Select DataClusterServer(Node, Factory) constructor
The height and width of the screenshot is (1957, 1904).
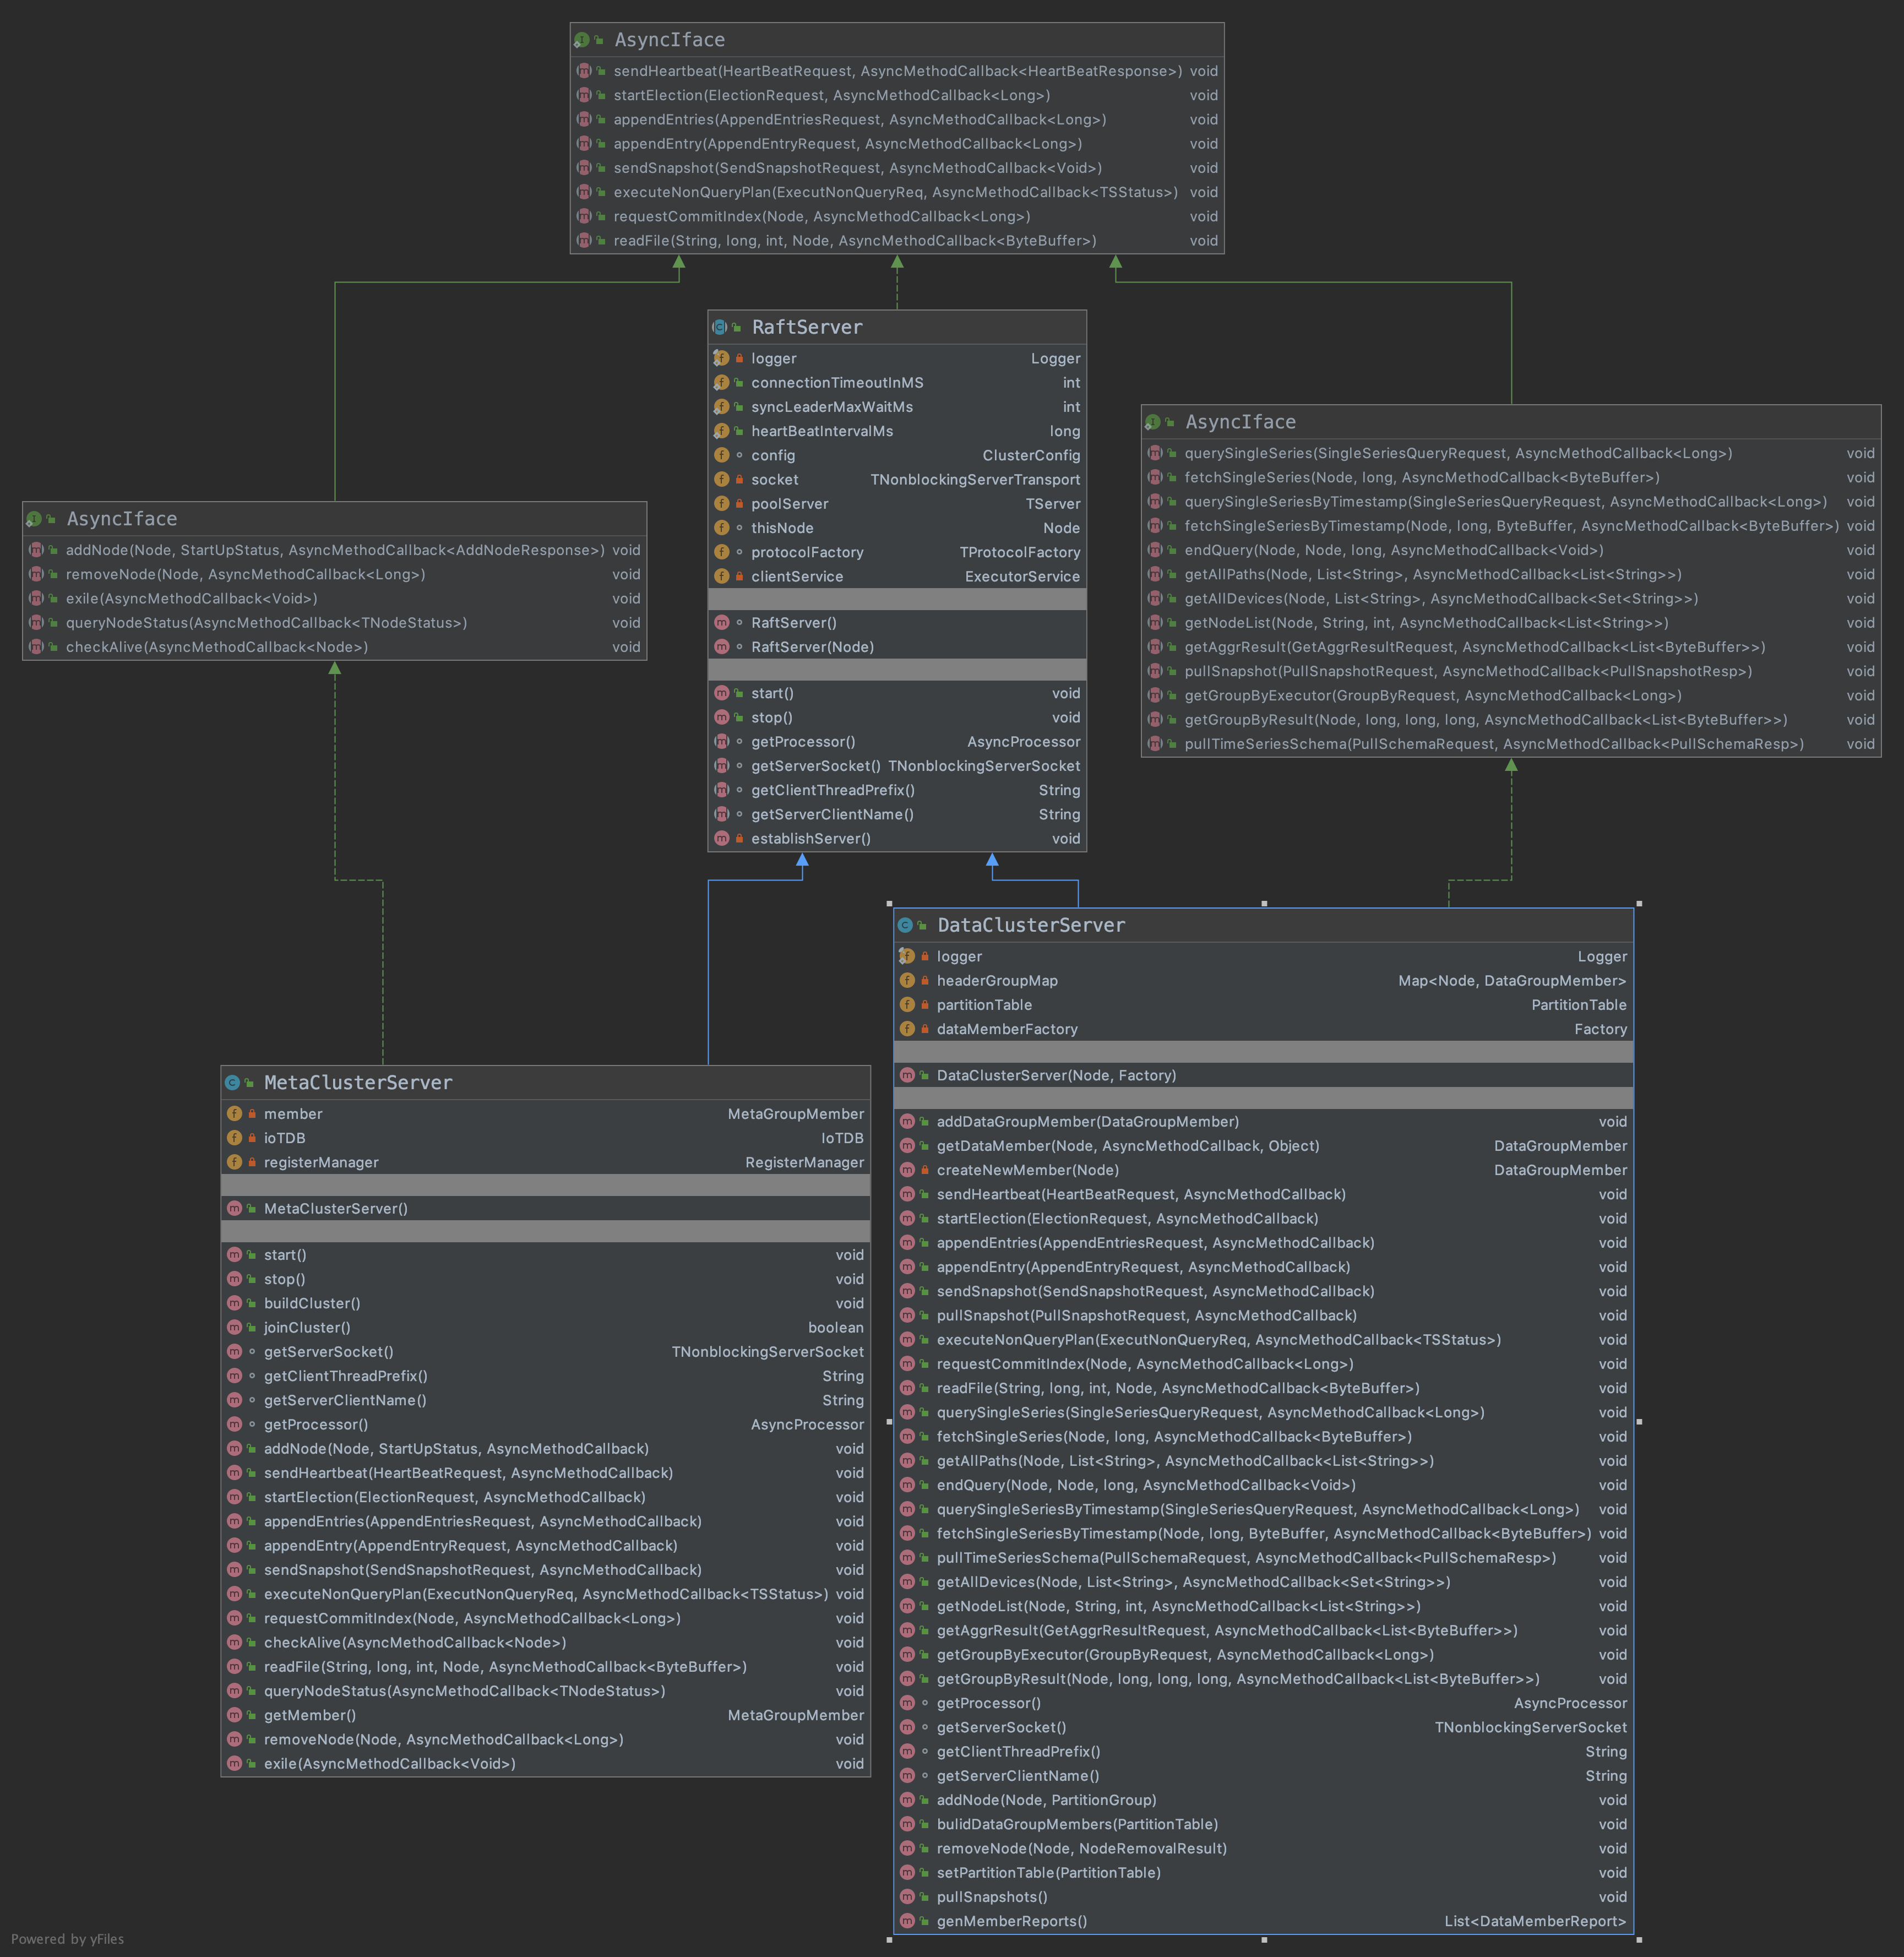tap(1264, 1075)
